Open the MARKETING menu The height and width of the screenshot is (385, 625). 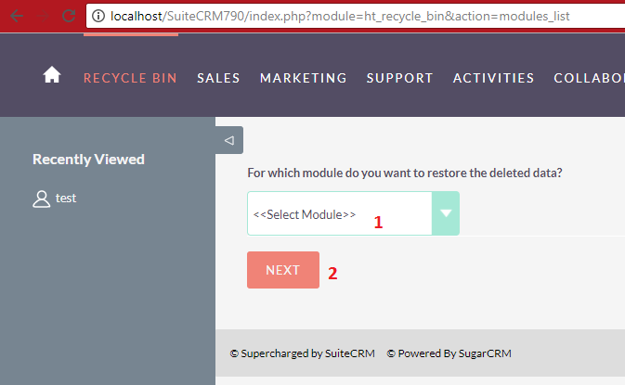(304, 78)
